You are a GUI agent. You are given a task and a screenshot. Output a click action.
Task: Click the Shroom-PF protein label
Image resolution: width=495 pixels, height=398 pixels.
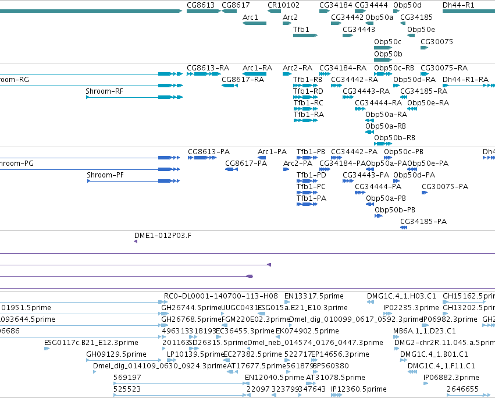pyautogui.click(x=105, y=175)
